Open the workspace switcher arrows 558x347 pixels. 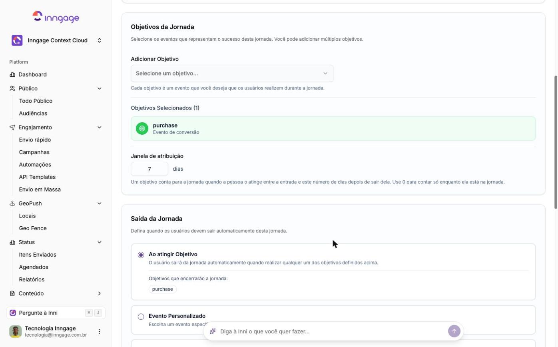(x=100, y=40)
